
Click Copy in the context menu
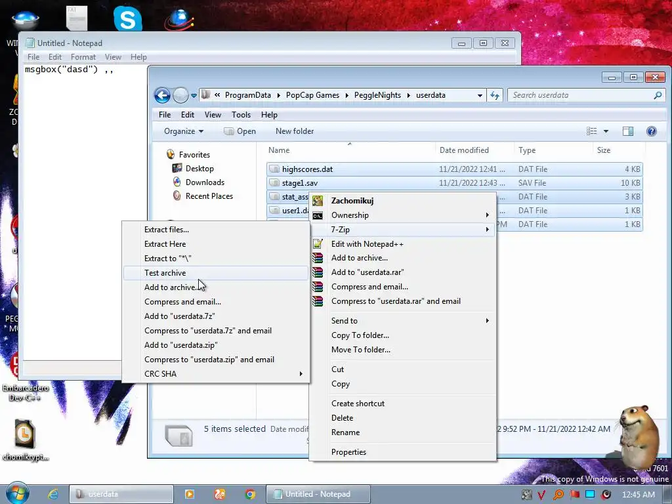(403, 383)
